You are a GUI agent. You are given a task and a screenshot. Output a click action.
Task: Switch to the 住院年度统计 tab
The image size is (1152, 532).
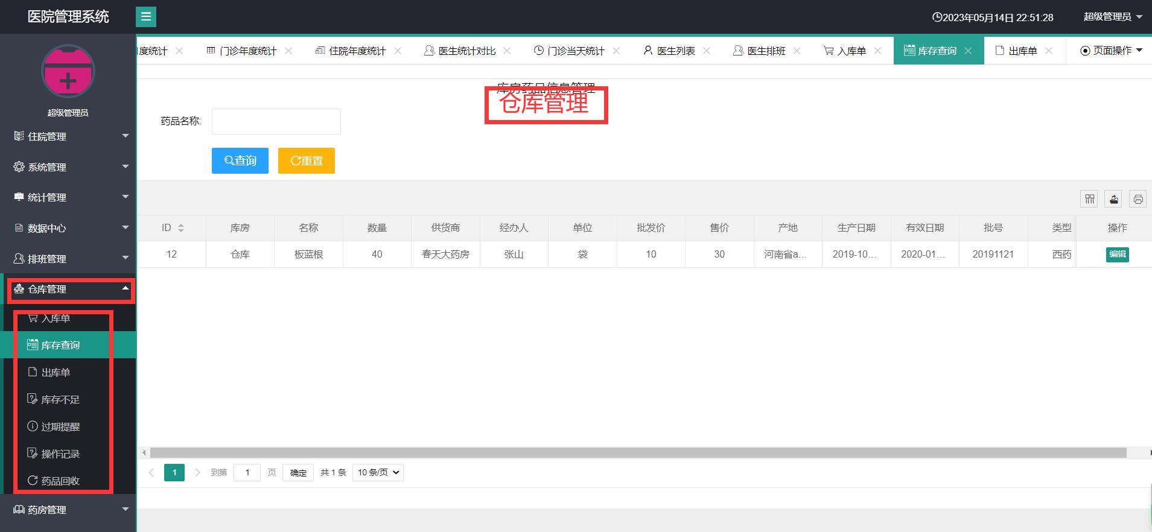(351, 51)
